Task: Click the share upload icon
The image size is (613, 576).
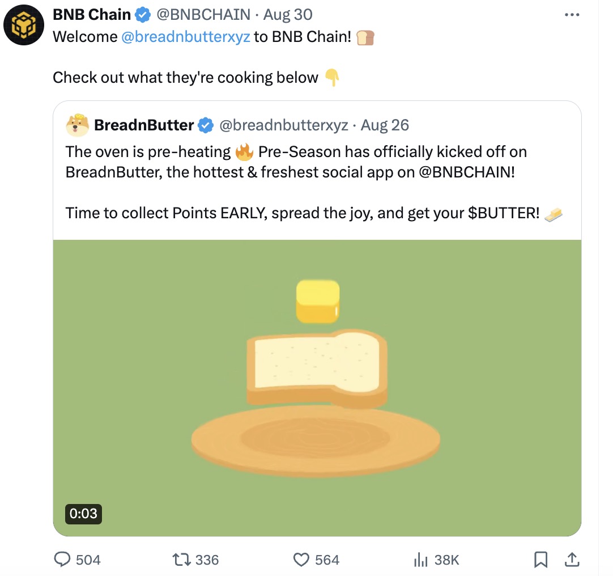Action: coord(572,560)
